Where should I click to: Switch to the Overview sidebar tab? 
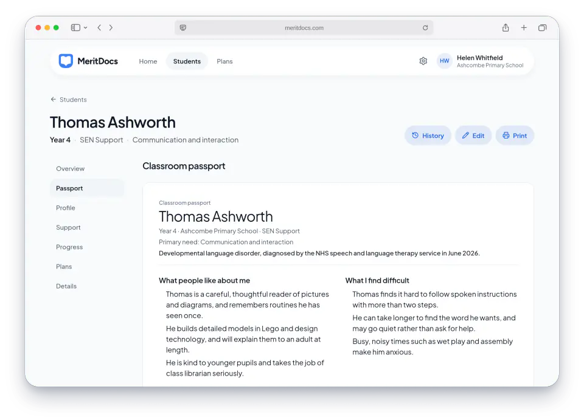87,168
